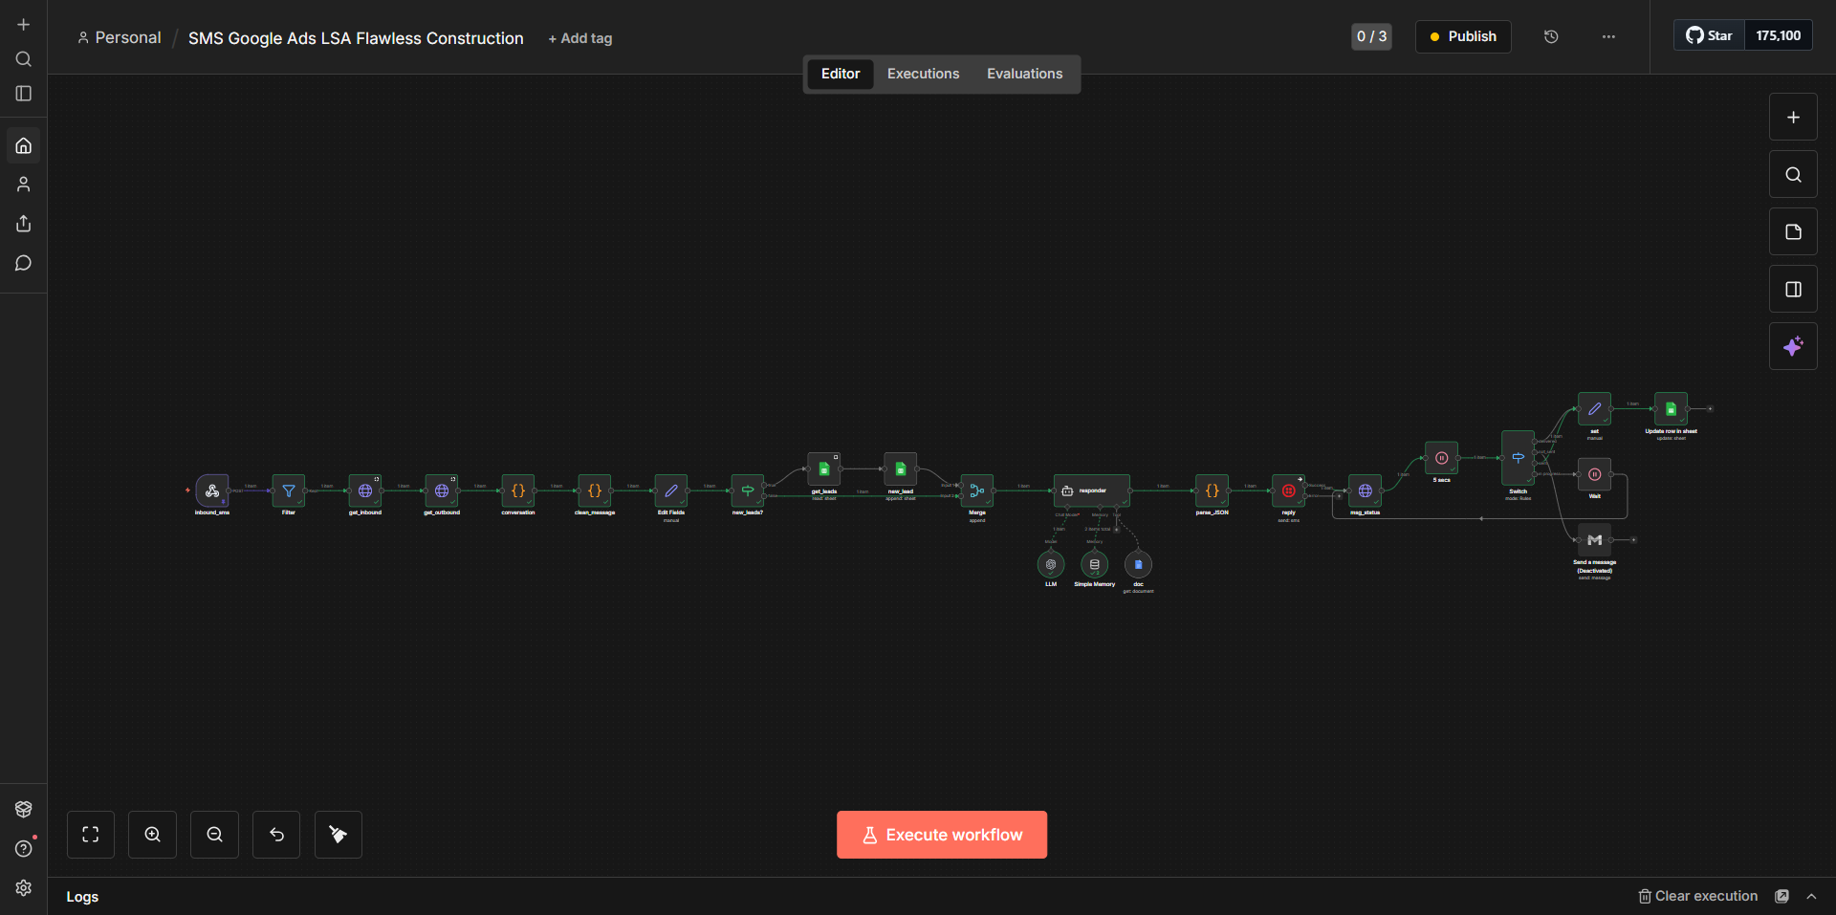Clear the current execution

point(1698,896)
